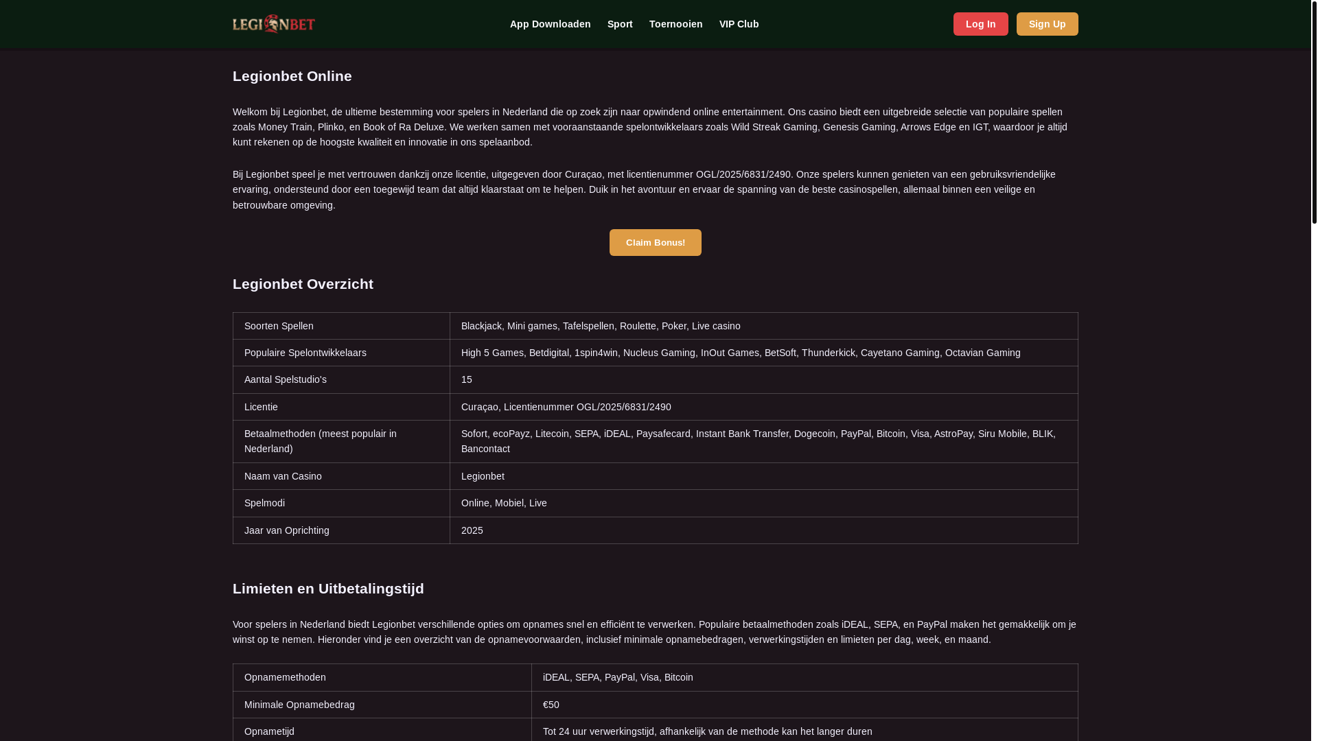Click the 'Populaire Spelontwikkelaars' cell
The height and width of the screenshot is (741, 1318).
tap(341, 353)
